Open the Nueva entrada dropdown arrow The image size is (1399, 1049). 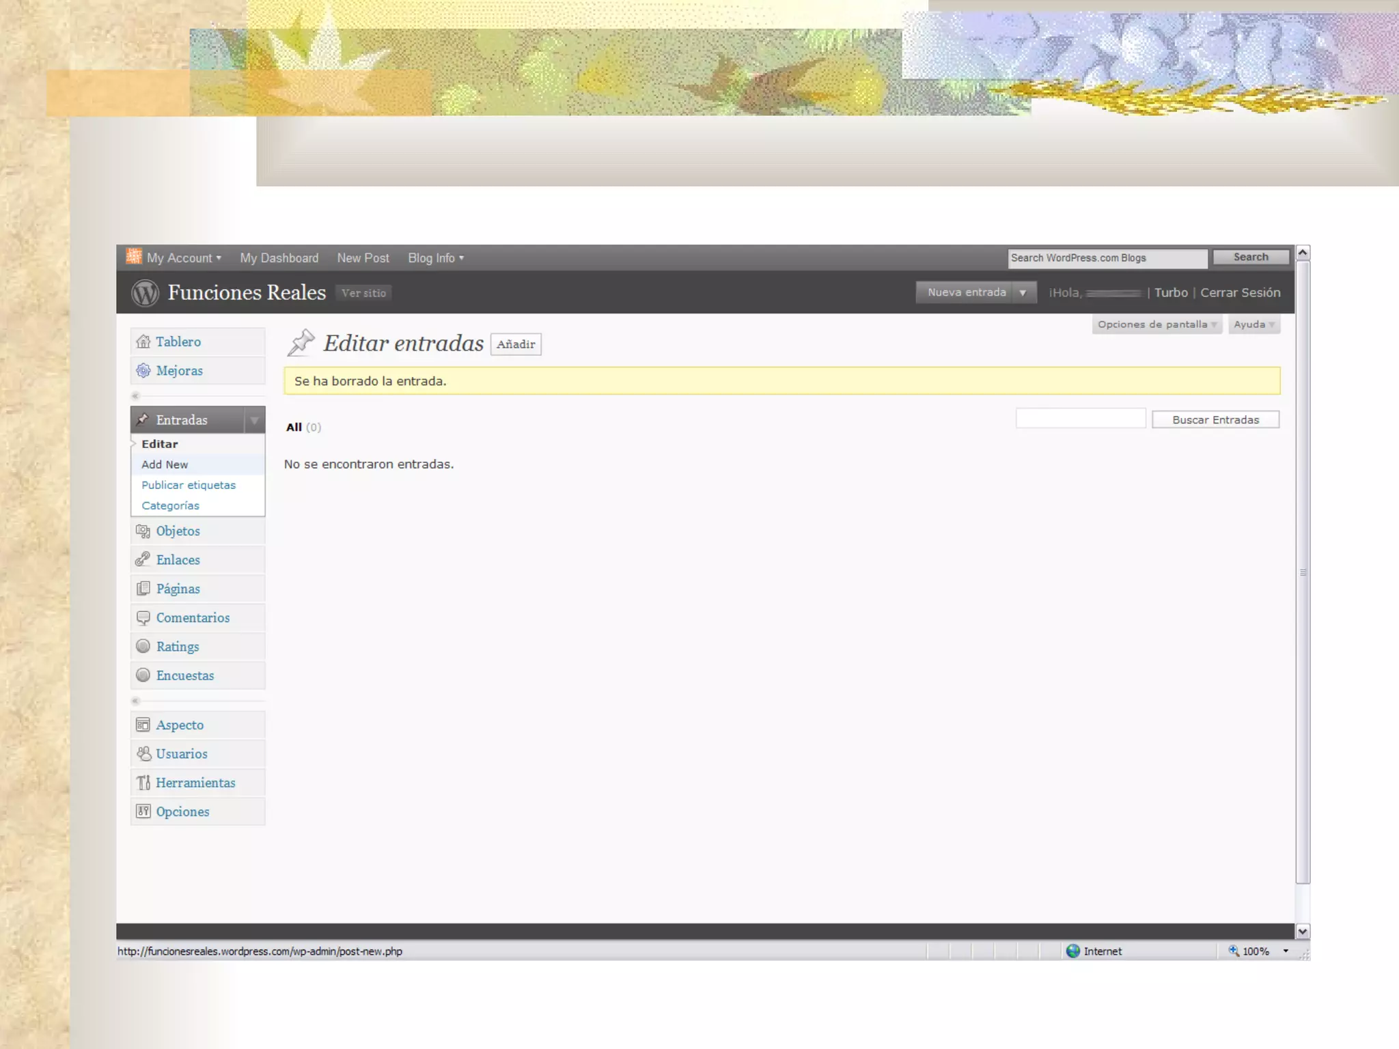point(1023,293)
